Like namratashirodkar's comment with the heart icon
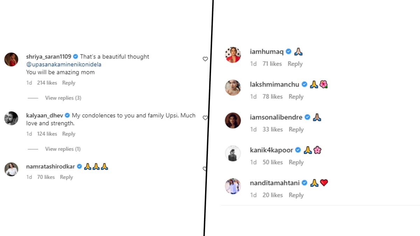 (205, 169)
